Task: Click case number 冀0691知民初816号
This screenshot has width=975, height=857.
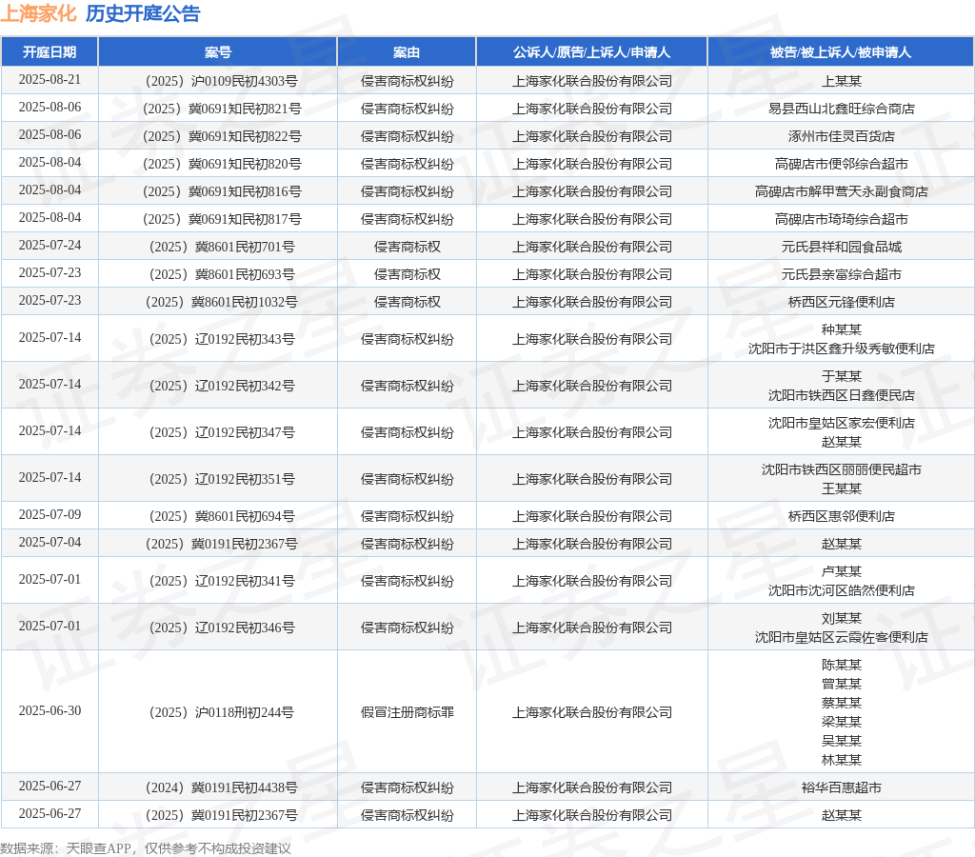Action: 222,191
